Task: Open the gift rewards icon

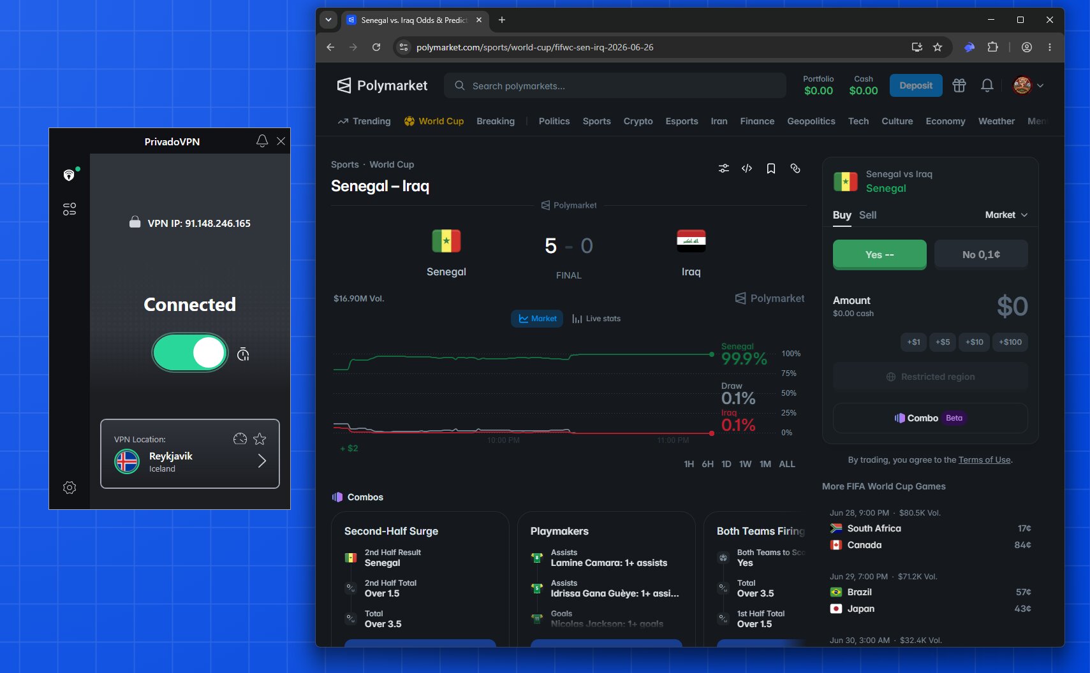Action: [x=959, y=85]
